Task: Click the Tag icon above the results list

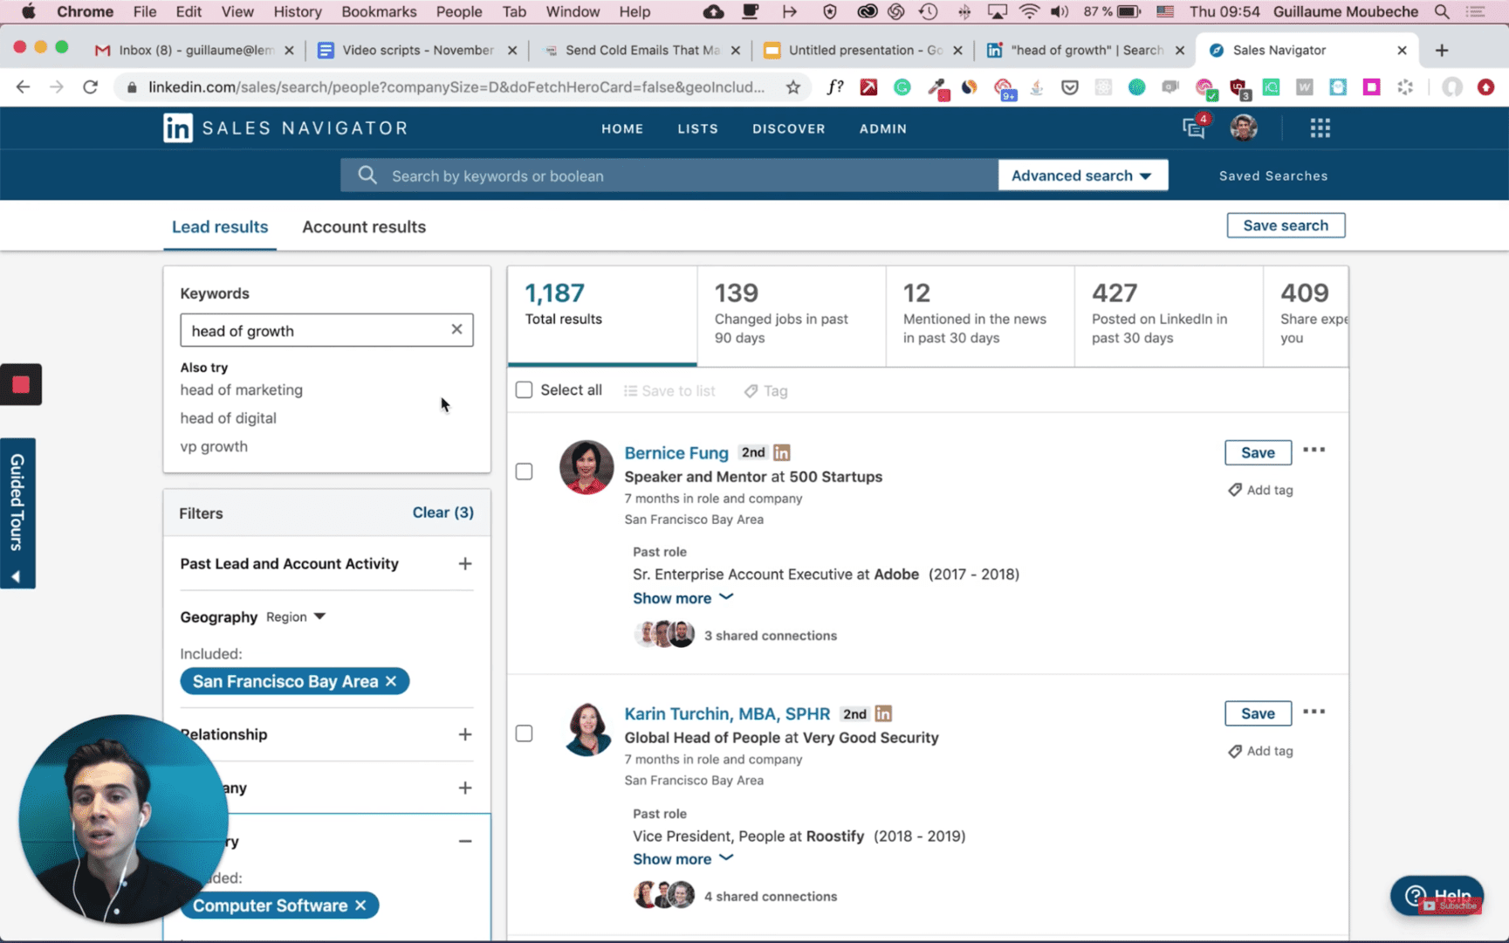Action: click(751, 390)
